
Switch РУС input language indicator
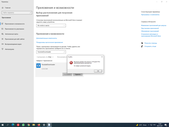(x=154, y=125)
